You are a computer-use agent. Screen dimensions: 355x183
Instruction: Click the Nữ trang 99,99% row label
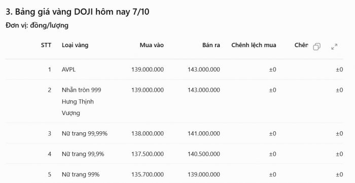tap(85, 134)
